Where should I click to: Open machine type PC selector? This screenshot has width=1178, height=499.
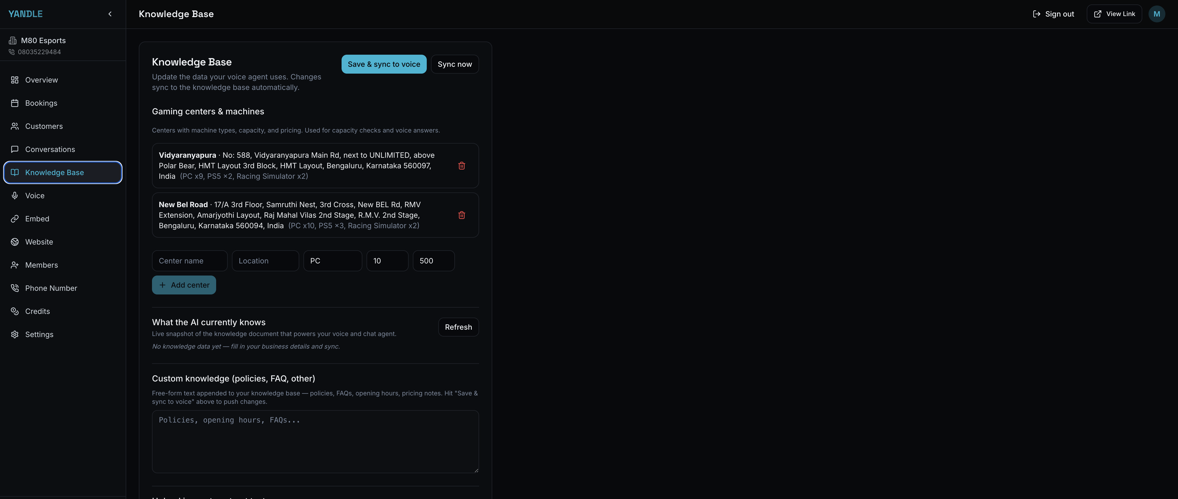[332, 261]
